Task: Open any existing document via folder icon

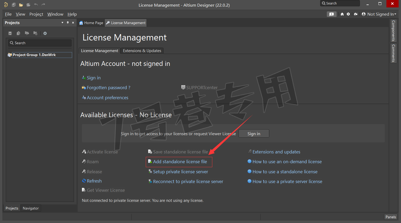Action: point(21,4)
